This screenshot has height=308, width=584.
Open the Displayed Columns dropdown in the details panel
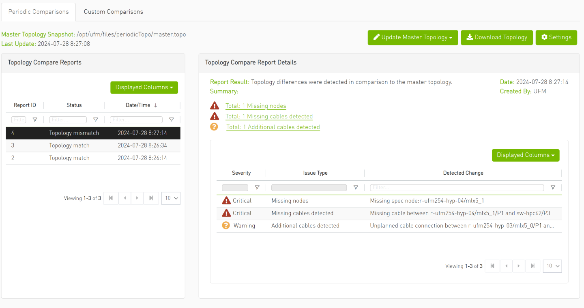[526, 155]
